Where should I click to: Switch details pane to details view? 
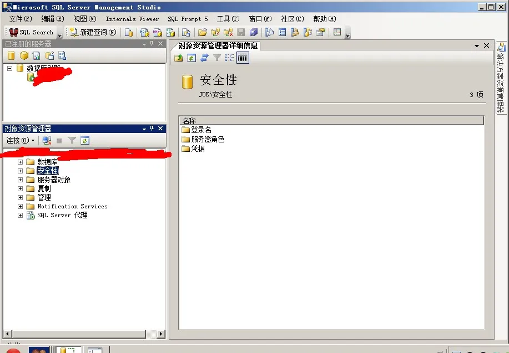pyautogui.click(x=243, y=58)
